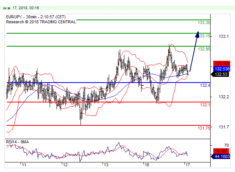The width and height of the screenshot is (235, 172).
Task: Click the 133.15 resistance level label
Action: tap(205, 36)
